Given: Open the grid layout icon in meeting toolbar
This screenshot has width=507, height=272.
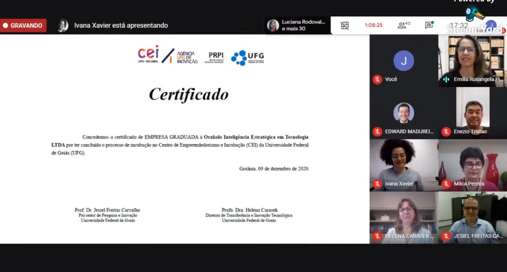Looking at the screenshot, I should click(345, 26).
